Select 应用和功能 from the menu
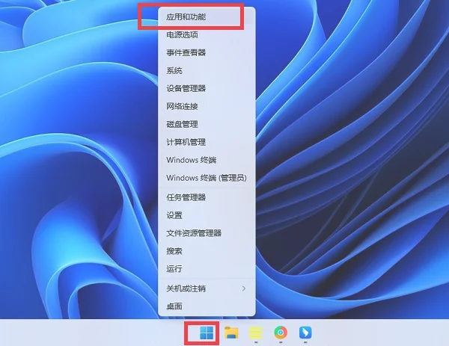Viewport: 449px width, 346px height. 207,17
